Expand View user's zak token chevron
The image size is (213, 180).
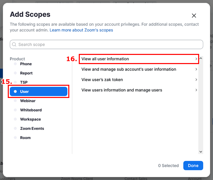(196, 80)
